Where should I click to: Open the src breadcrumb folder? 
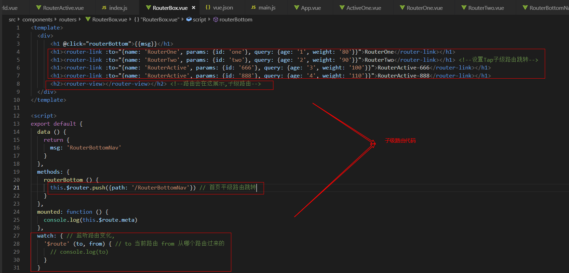[x=12, y=20]
